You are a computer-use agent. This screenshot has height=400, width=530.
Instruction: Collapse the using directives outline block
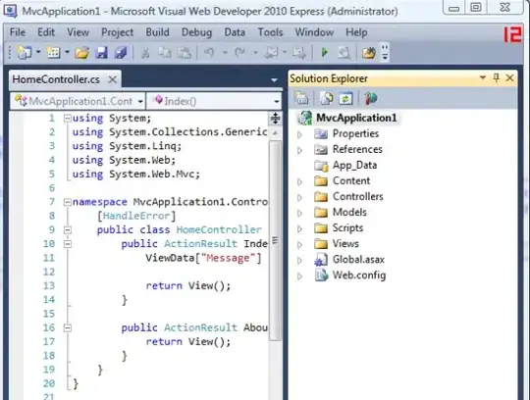pos(68,119)
